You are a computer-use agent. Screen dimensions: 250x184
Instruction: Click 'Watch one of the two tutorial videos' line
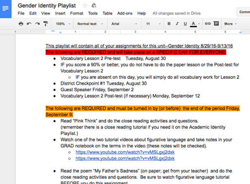click(x=146, y=140)
